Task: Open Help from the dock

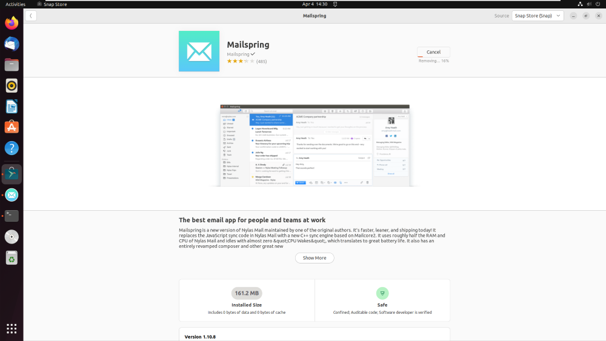Action: 12,148
